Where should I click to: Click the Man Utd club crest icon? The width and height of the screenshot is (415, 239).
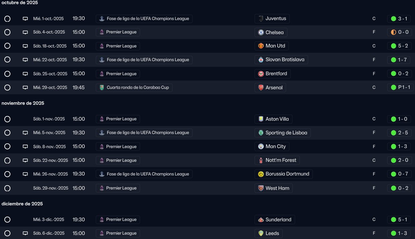[x=261, y=46]
